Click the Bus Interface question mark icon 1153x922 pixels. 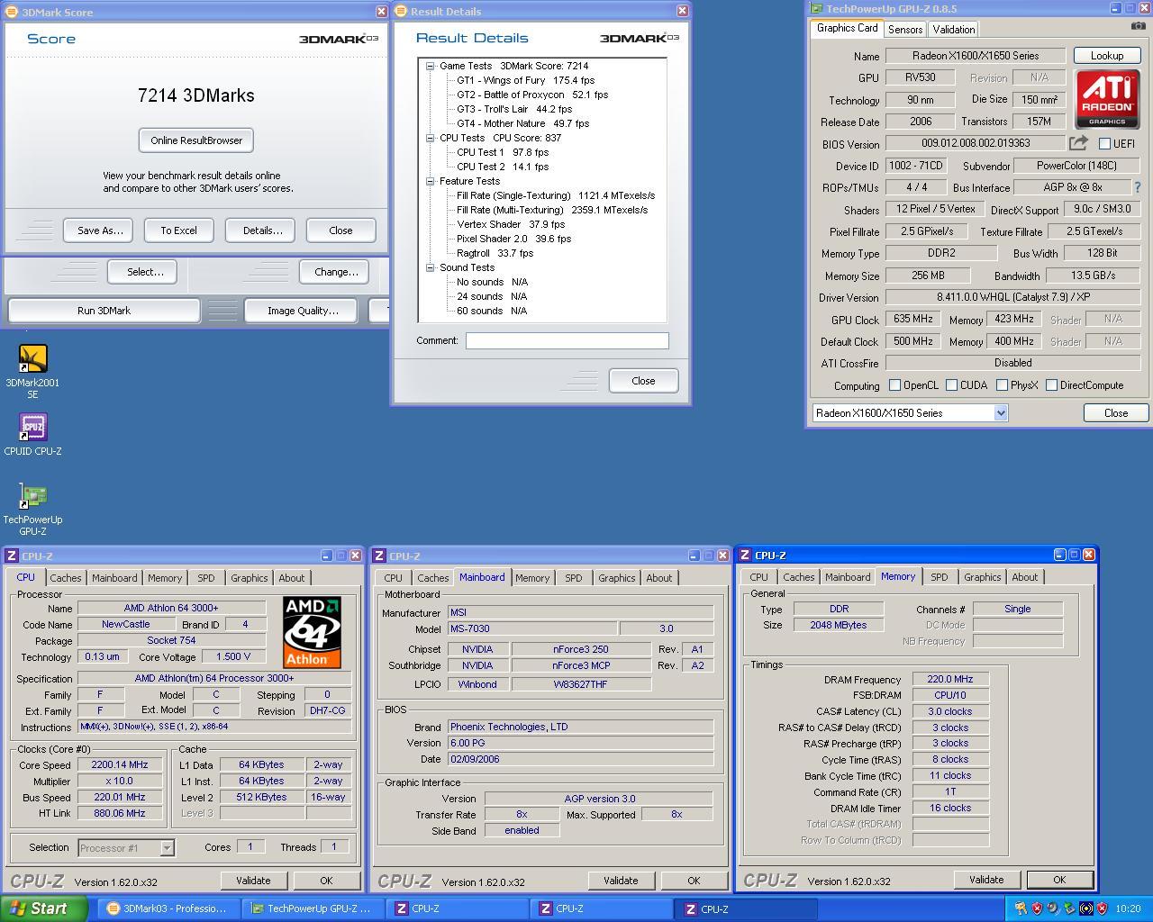1137,187
